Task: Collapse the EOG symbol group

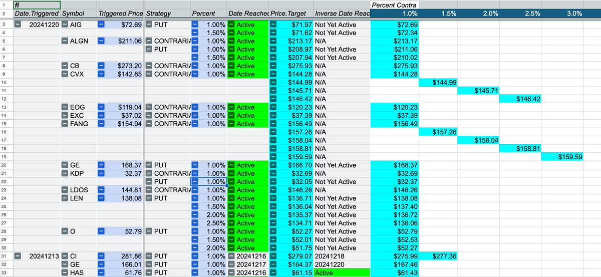Action: (x=65, y=107)
